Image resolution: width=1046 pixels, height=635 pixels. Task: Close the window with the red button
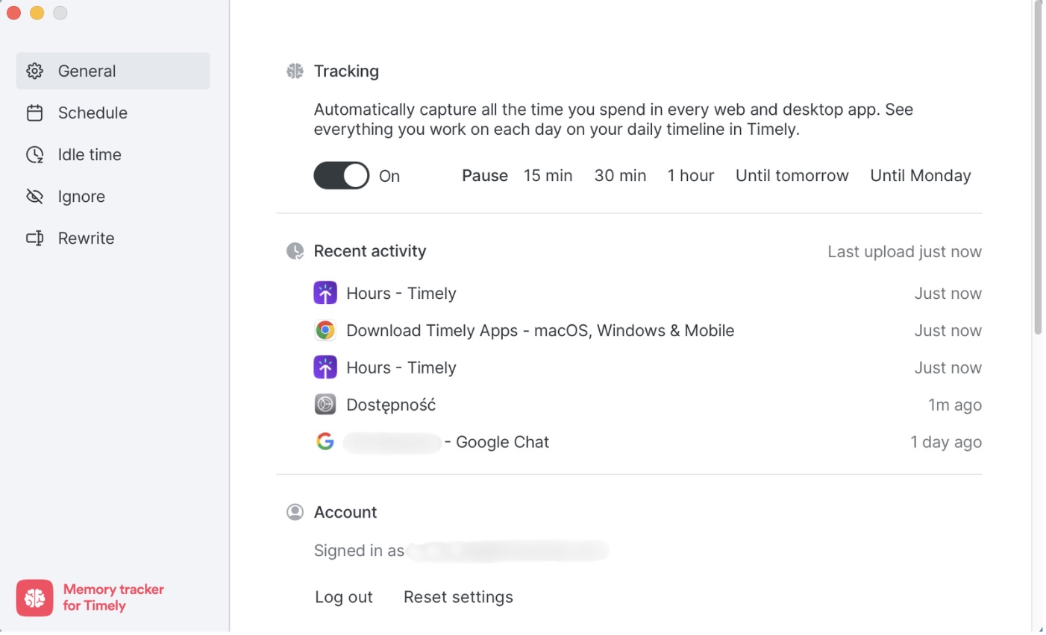pos(13,13)
